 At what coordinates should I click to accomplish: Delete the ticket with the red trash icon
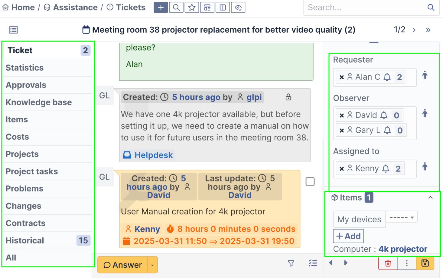(388, 263)
